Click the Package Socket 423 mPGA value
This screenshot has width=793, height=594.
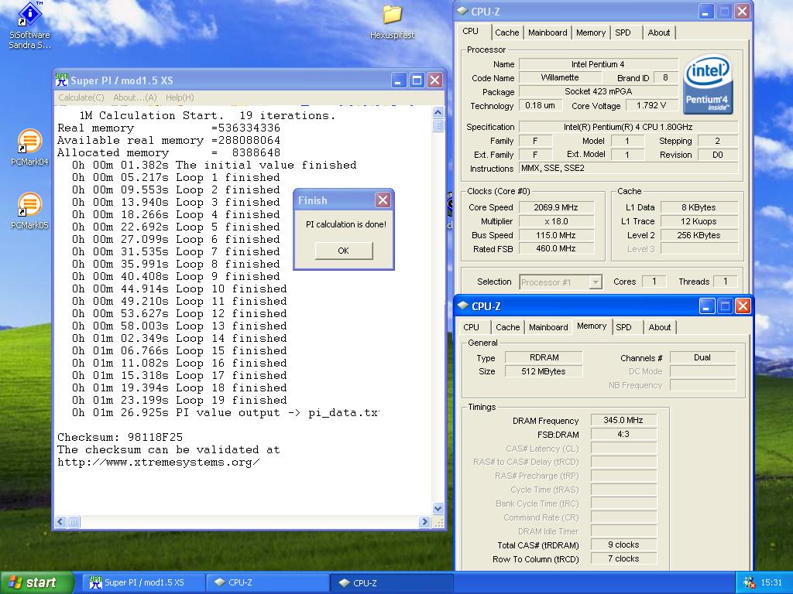pos(598,91)
